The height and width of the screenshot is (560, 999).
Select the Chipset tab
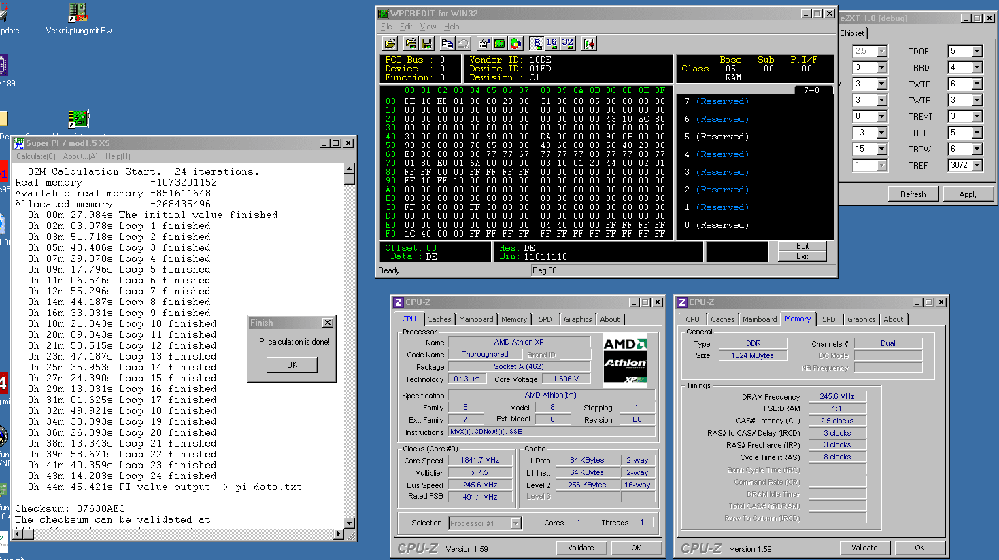852,33
